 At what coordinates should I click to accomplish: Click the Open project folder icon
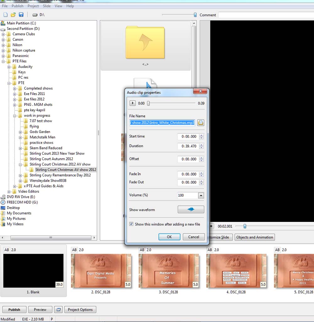(x=13, y=15)
